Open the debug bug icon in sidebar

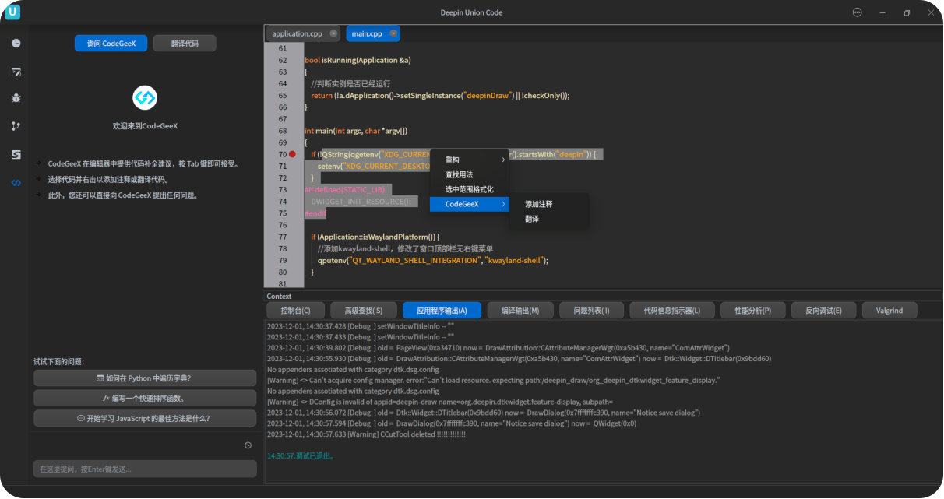16,98
